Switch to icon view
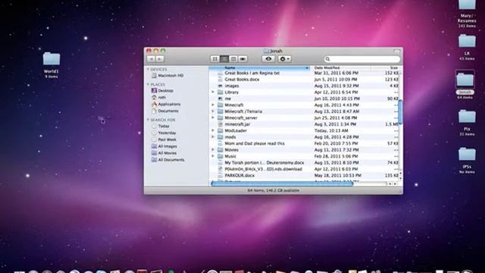485x273 pixels. [x=214, y=59]
